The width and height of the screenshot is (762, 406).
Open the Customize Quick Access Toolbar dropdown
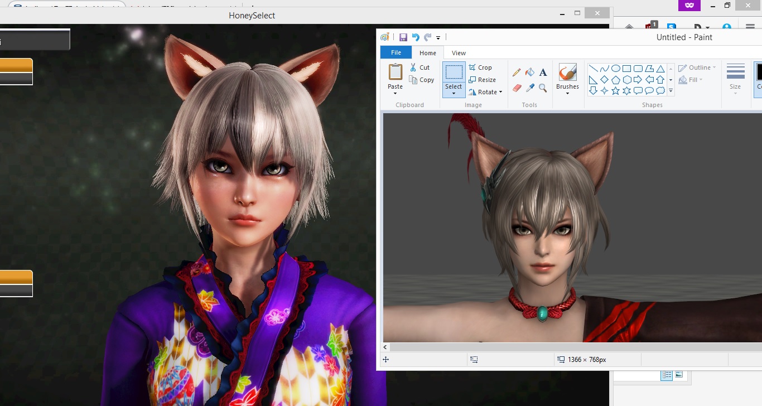coord(438,38)
